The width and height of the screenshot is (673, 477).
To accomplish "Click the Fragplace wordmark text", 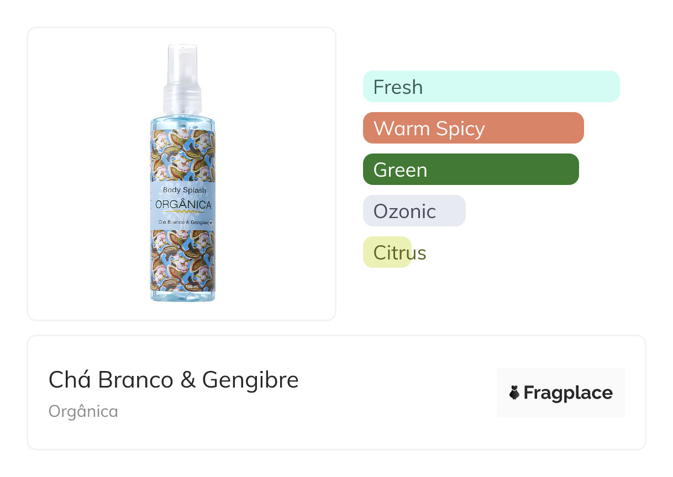I will [x=567, y=393].
